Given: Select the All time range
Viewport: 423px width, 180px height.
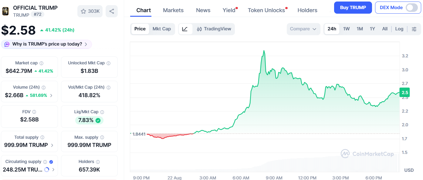Looking at the screenshot, I should [385, 29].
